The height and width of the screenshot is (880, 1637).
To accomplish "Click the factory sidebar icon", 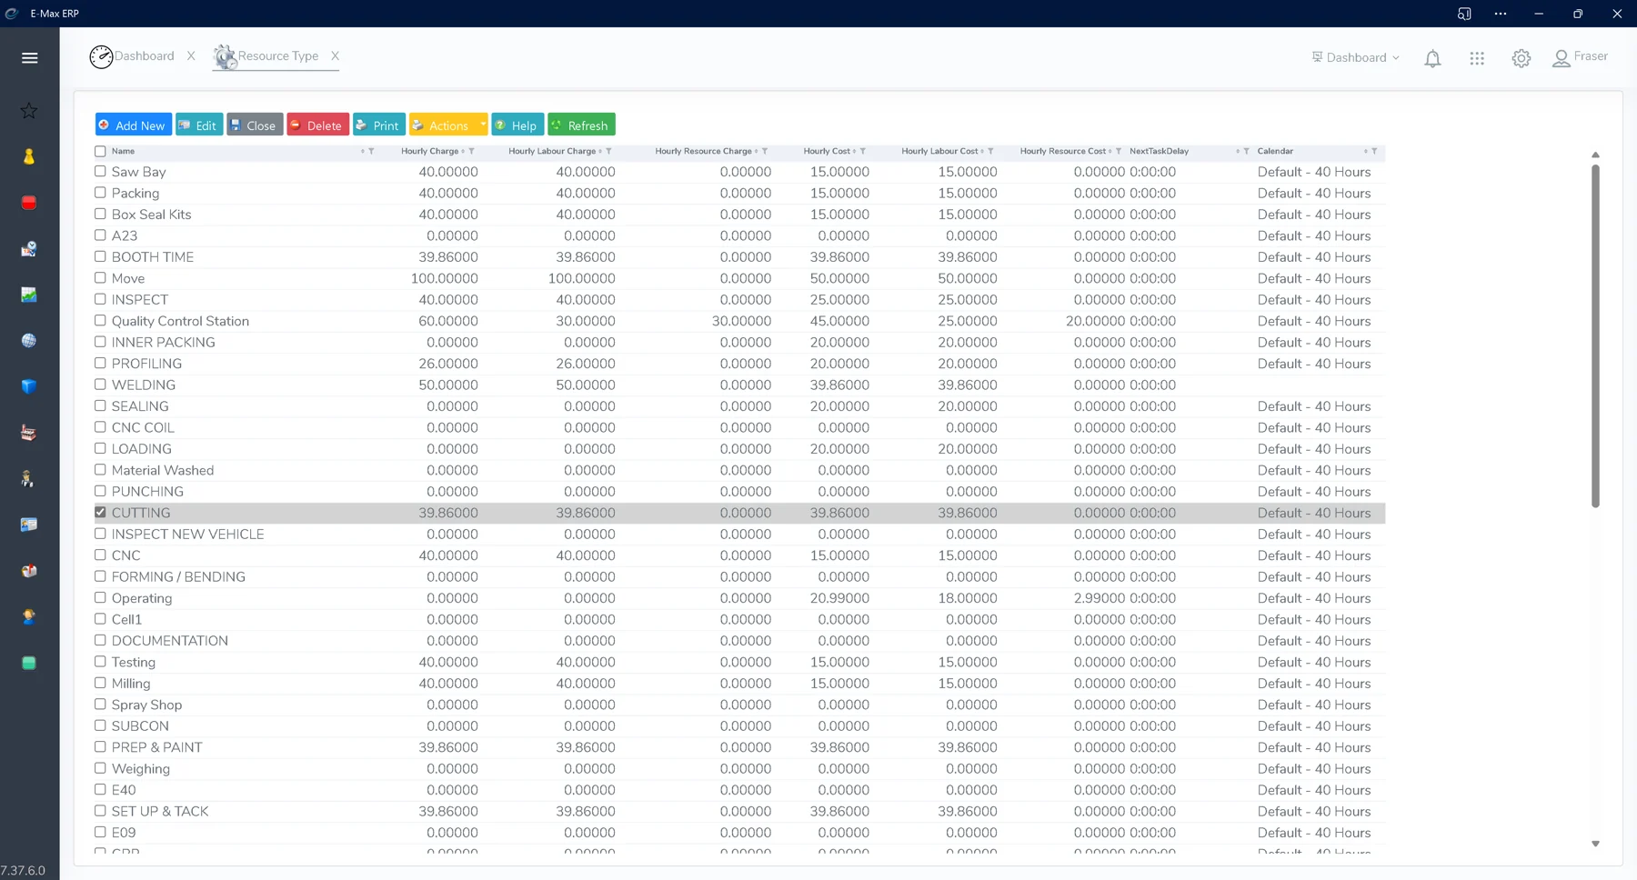I will coord(29,433).
